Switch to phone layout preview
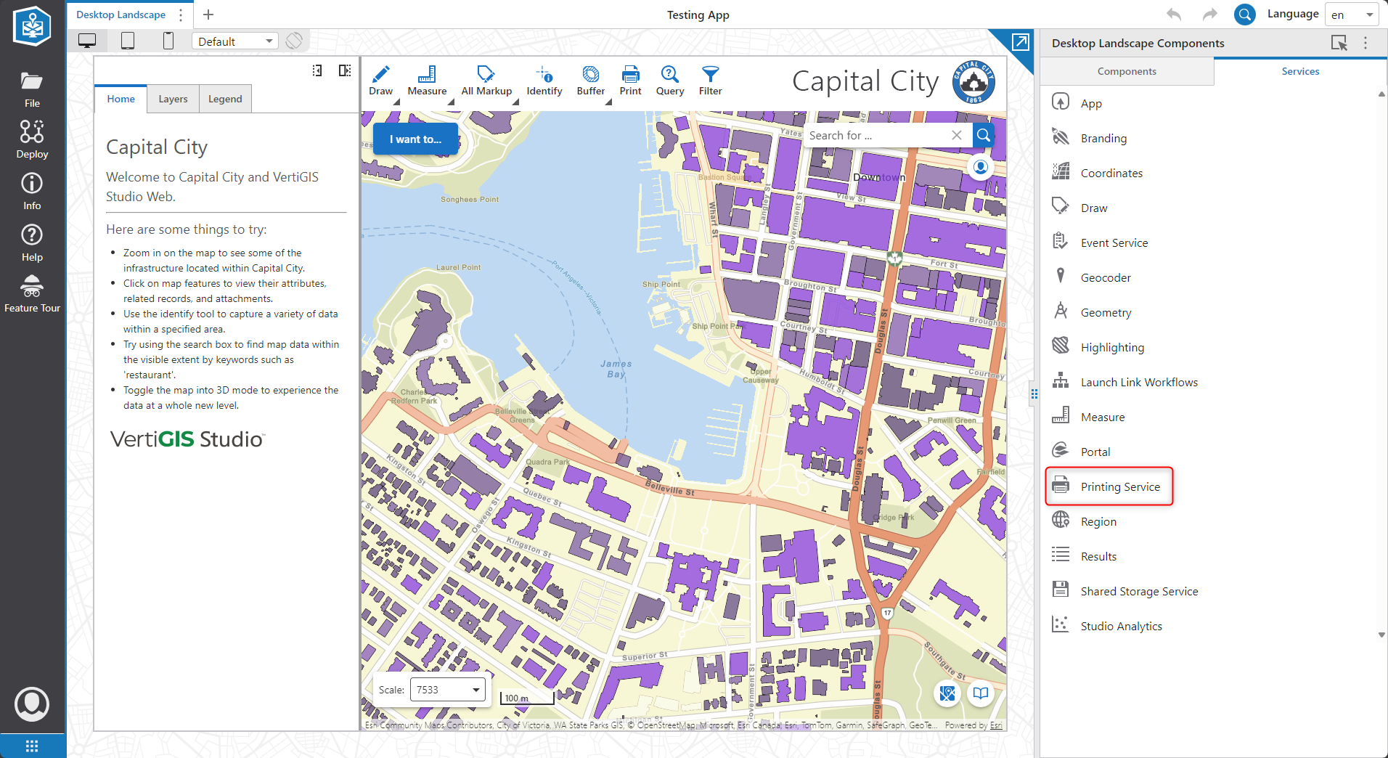 [168, 41]
